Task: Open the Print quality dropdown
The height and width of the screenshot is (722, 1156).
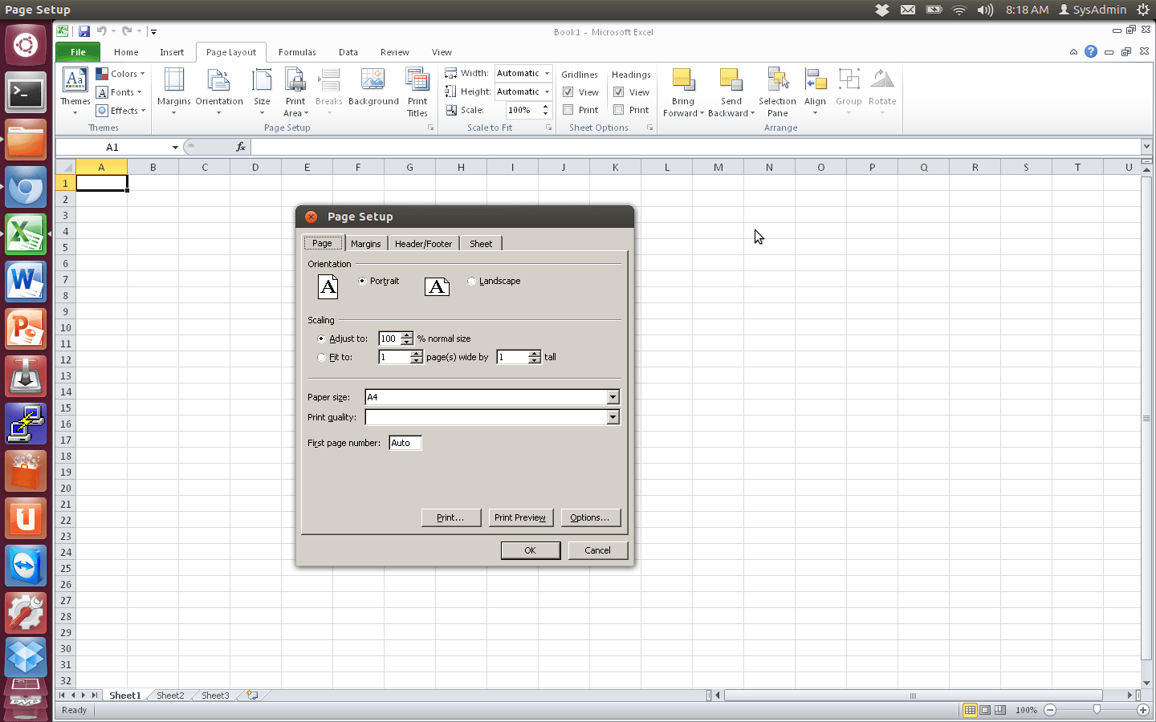Action: coord(613,417)
